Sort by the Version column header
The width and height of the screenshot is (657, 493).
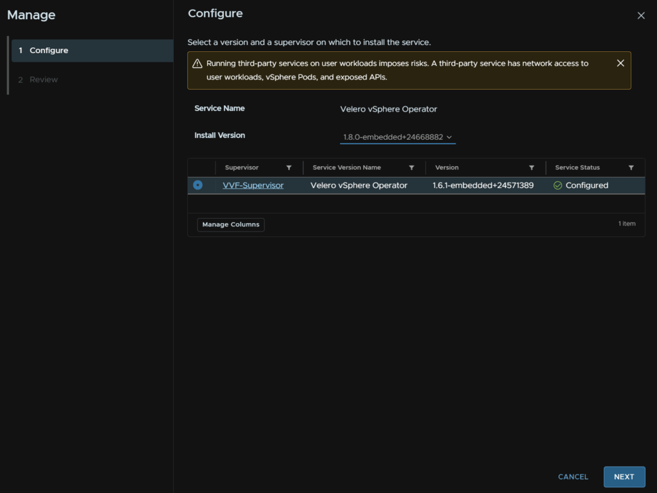[x=447, y=167]
